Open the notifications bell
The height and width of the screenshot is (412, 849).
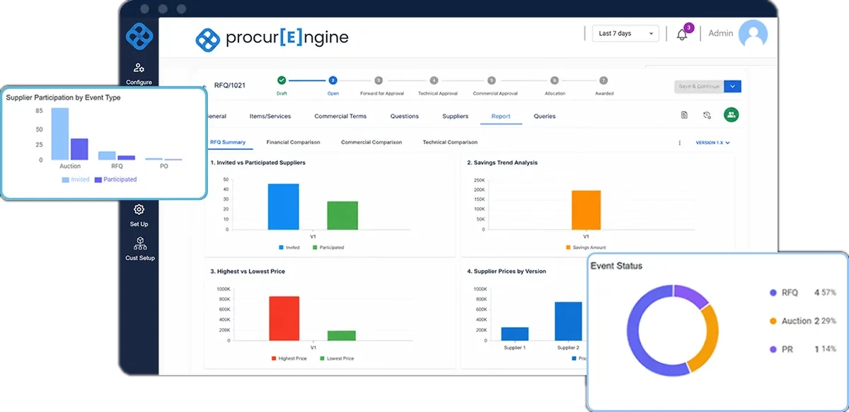682,34
